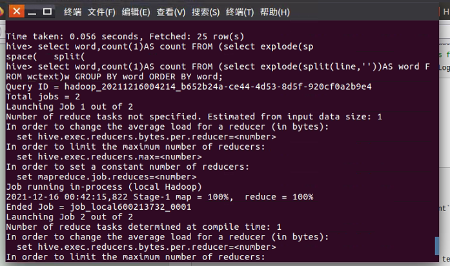
Task: Open the 编辑(E) menu
Action: point(136,12)
